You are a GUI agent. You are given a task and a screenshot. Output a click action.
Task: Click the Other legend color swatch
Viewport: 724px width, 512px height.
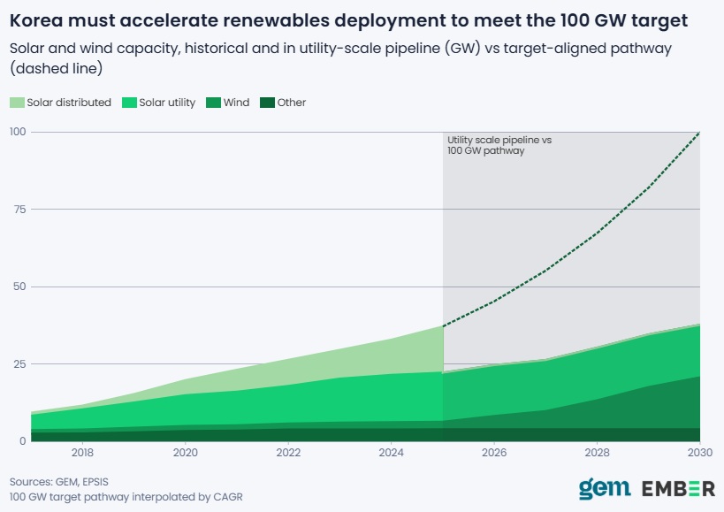(x=267, y=103)
